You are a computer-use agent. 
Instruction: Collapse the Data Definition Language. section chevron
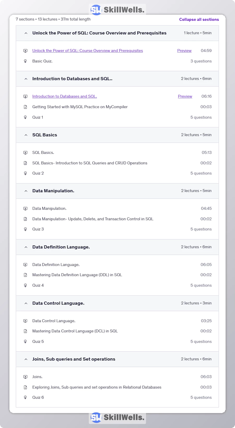click(26, 247)
